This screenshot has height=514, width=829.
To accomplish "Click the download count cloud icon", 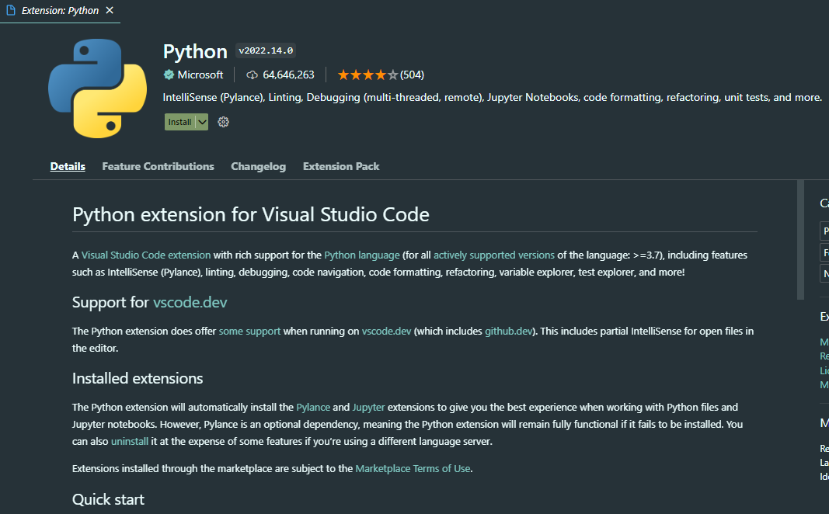I will click(252, 75).
